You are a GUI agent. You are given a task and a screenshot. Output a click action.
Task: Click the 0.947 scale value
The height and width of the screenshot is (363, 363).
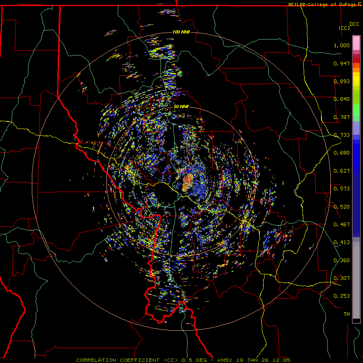342,63
